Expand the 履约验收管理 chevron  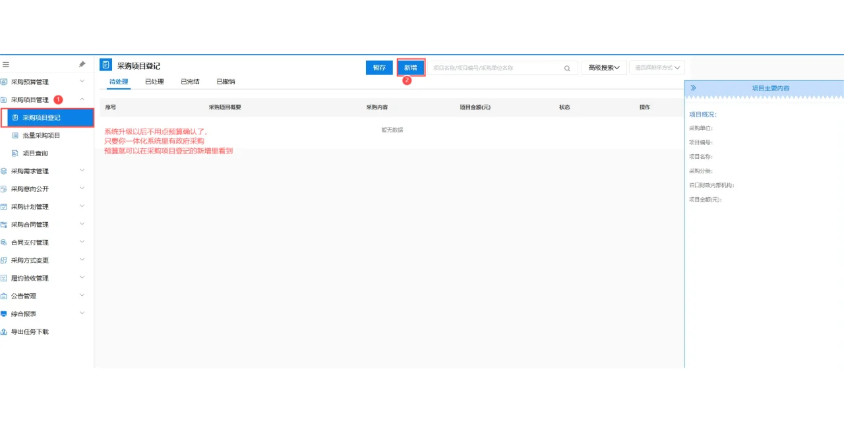tap(82, 277)
